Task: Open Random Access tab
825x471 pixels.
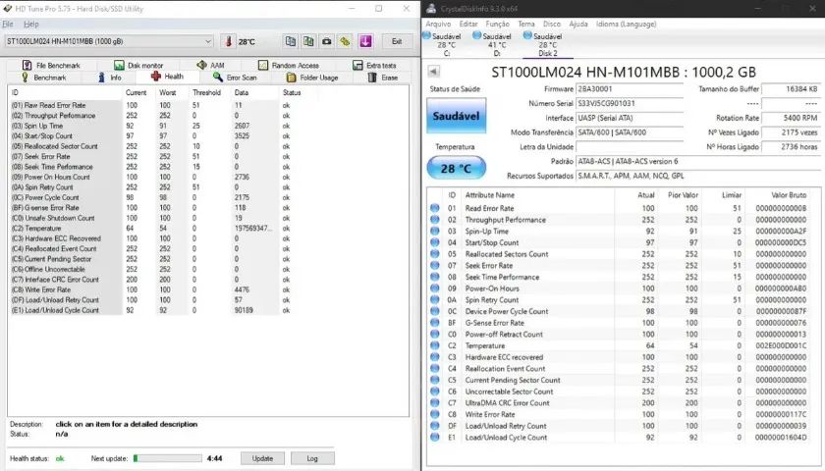Action: 289,65
